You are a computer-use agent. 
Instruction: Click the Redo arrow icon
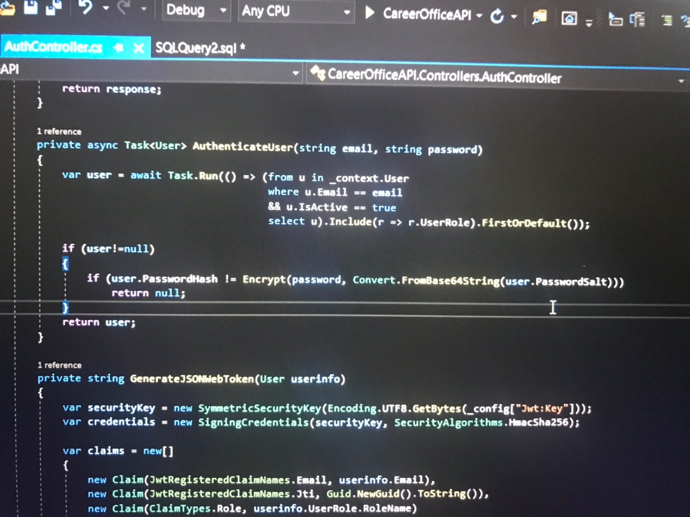coord(124,8)
